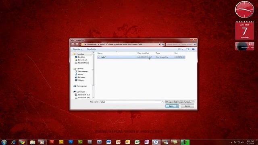Launch Internet Explorer from taskbar
Viewport: 258px width, 145px height.
[14, 142]
